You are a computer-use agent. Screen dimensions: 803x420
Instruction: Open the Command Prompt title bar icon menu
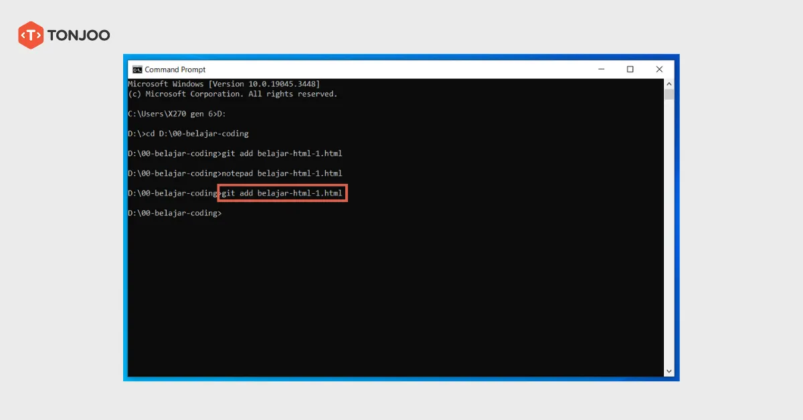(137, 70)
